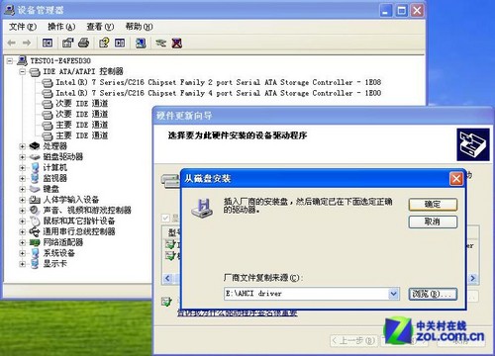Click the controller icon of the 1E08 entry
The width and height of the screenshot is (495, 356).
48,82
